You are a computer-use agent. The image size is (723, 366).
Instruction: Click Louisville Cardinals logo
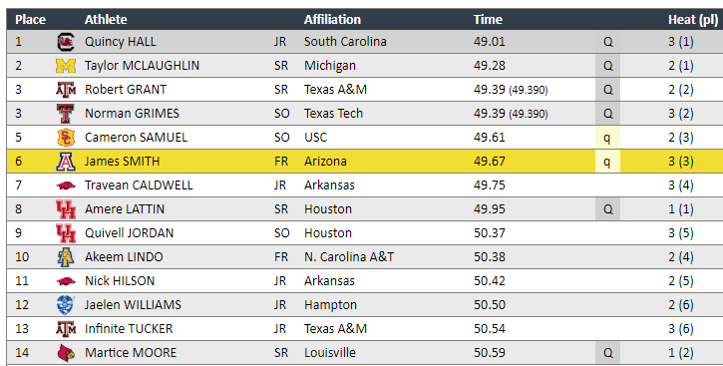coord(66,353)
